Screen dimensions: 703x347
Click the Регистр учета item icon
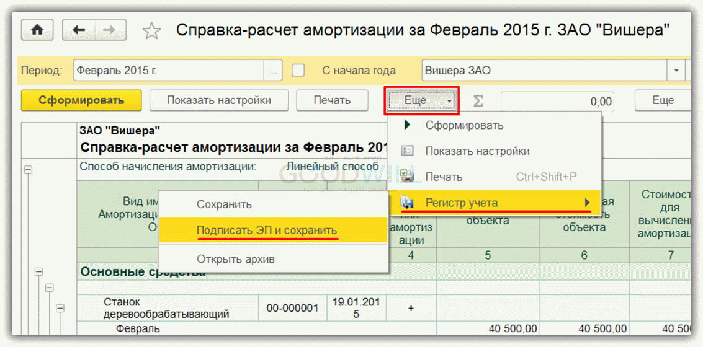[x=407, y=203]
